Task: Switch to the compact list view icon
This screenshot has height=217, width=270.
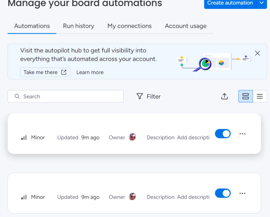Action: point(260,96)
